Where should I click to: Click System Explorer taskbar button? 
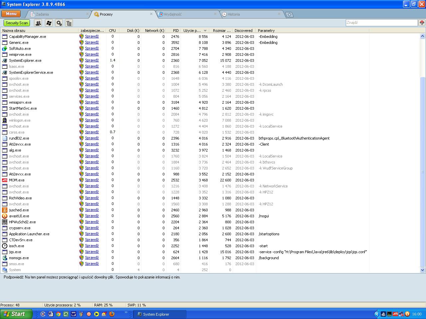(x=160, y=314)
